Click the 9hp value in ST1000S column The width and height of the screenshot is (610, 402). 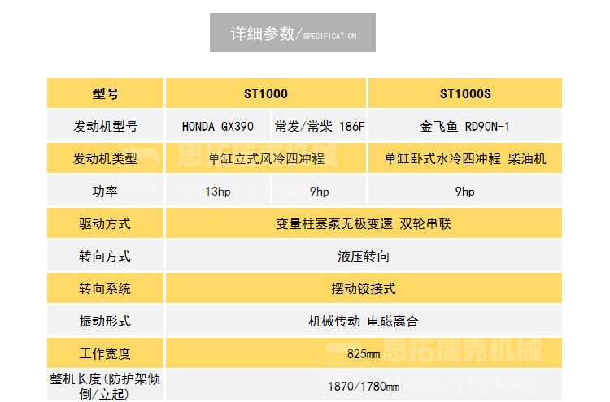[x=464, y=192]
